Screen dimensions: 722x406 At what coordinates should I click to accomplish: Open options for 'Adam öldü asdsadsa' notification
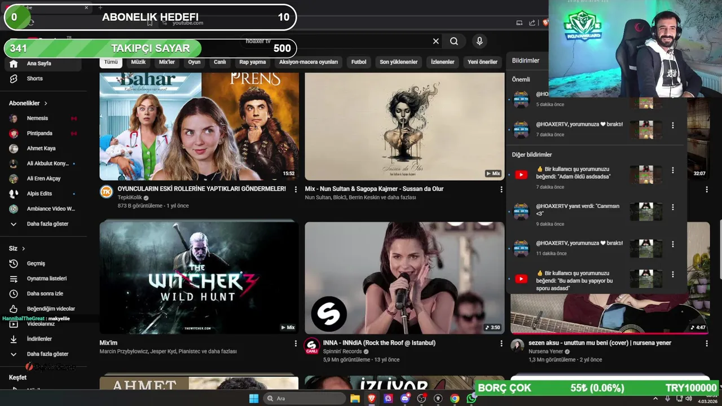(672, 170)
